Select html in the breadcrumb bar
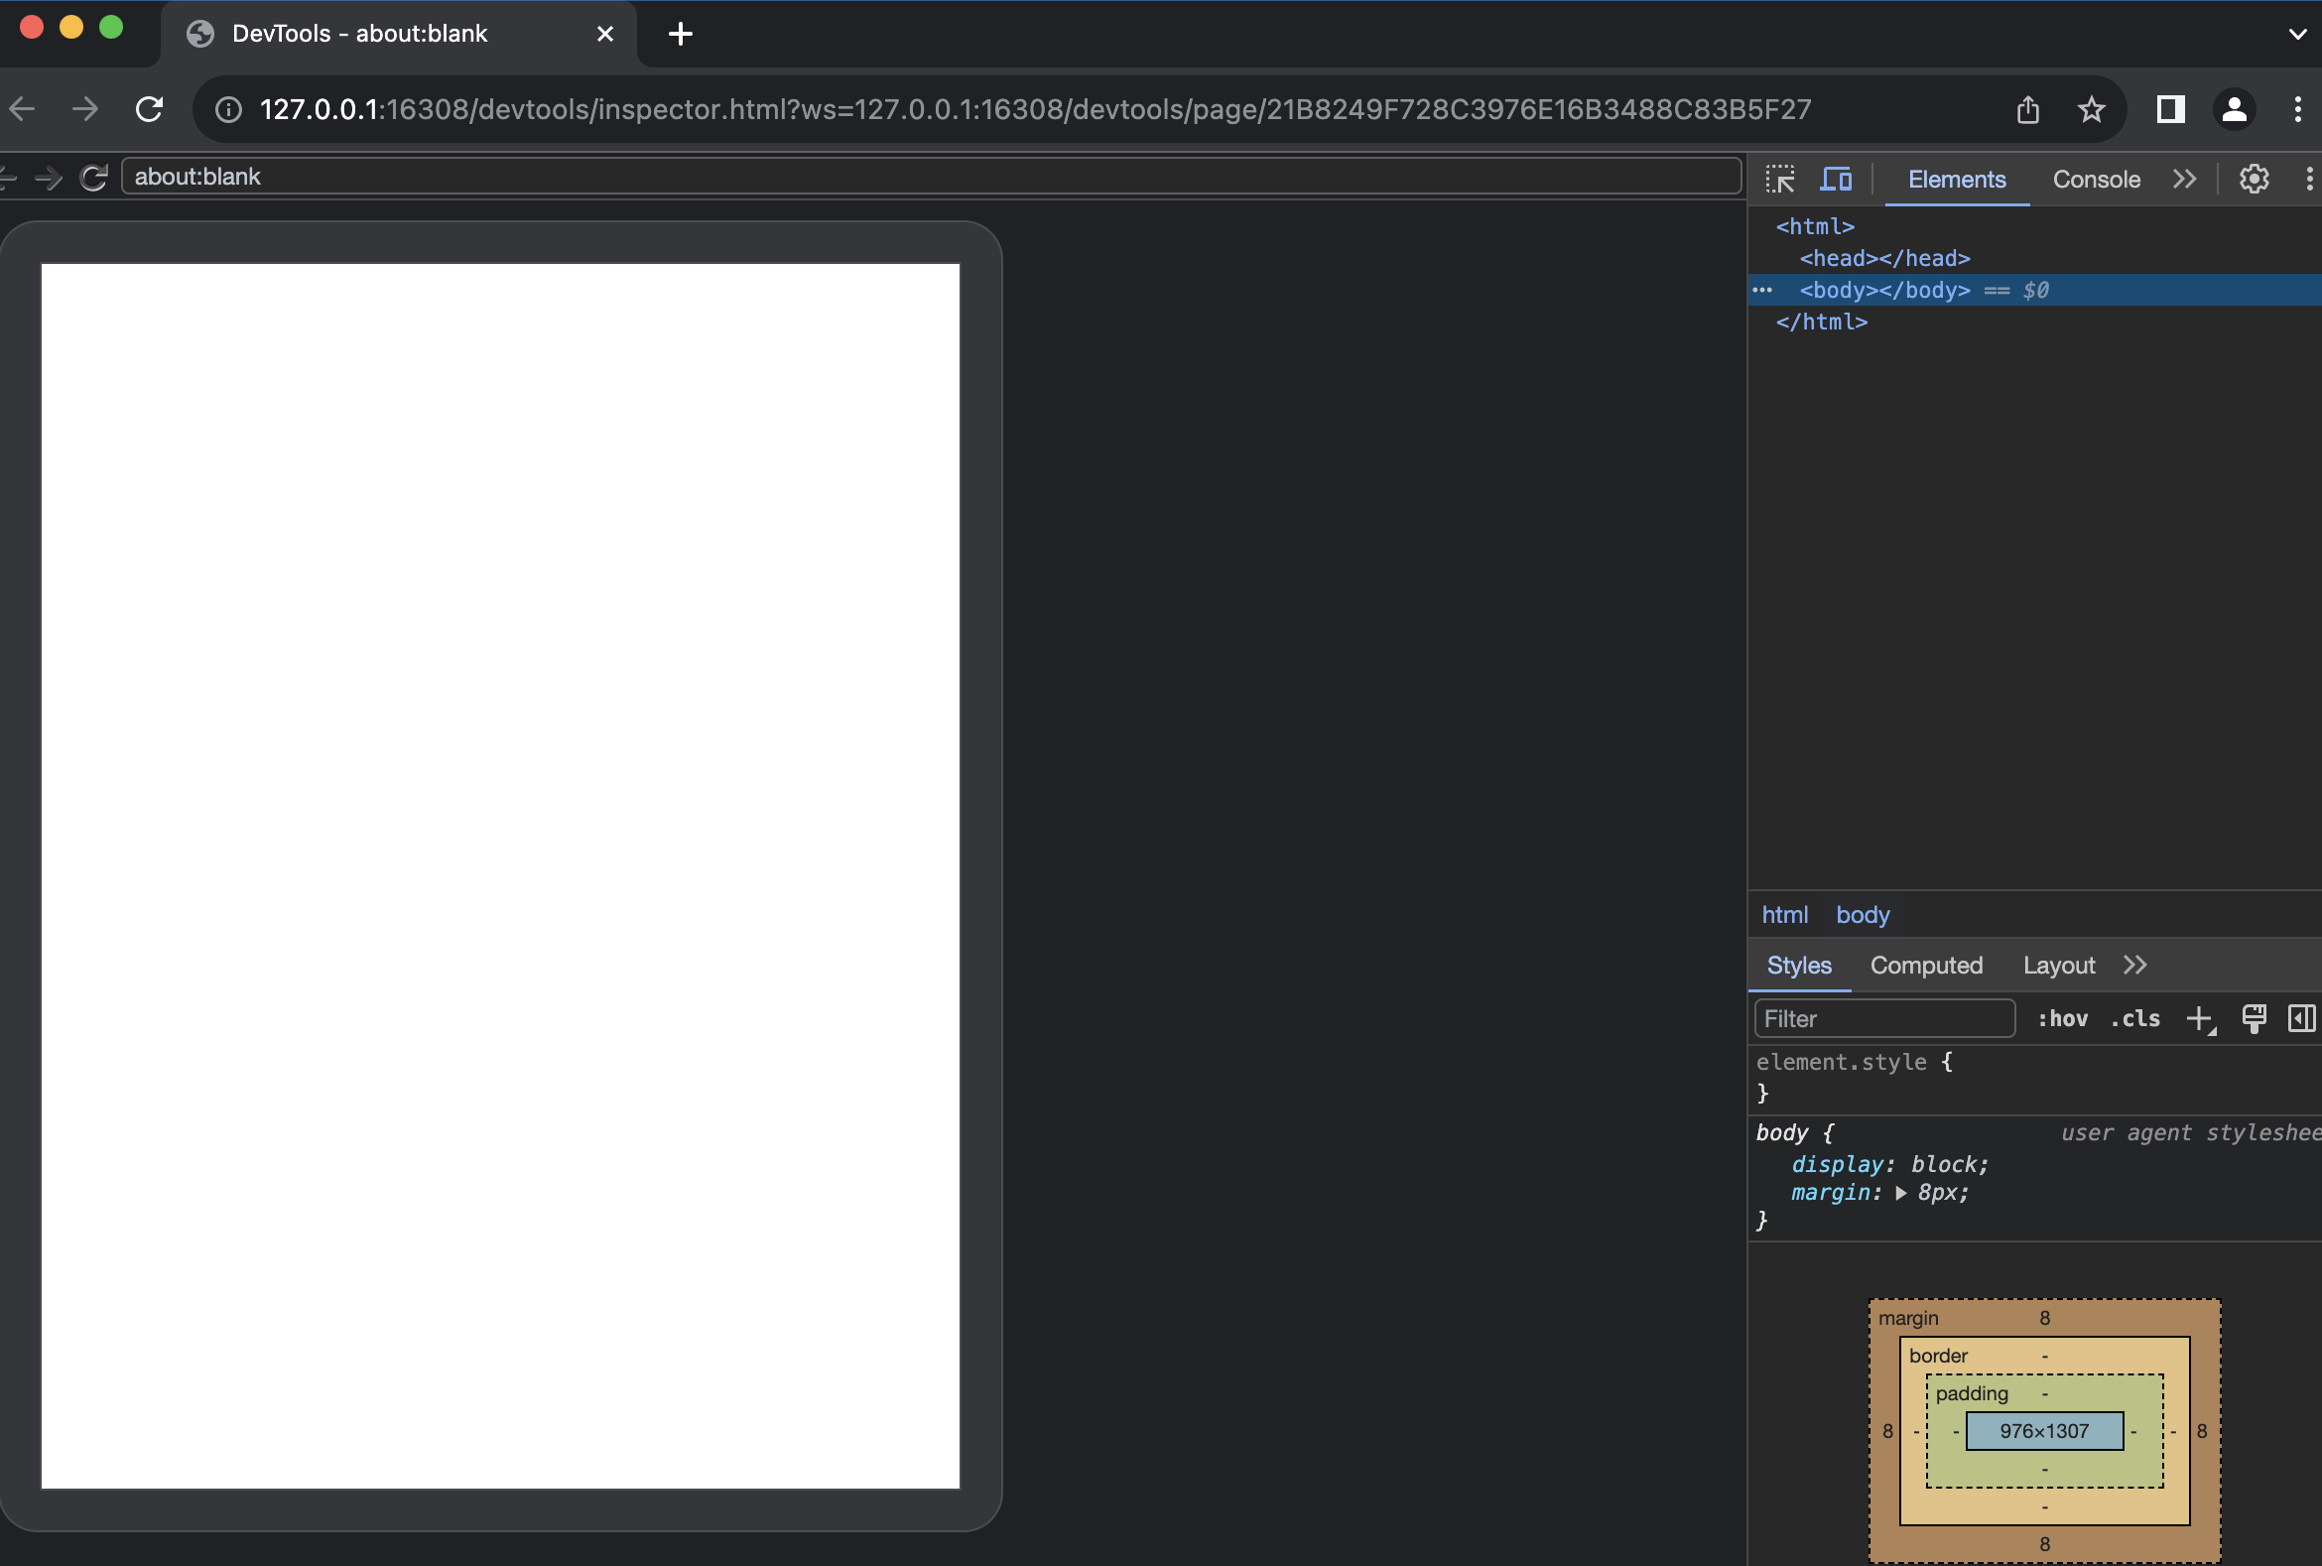 point(1784,915)
